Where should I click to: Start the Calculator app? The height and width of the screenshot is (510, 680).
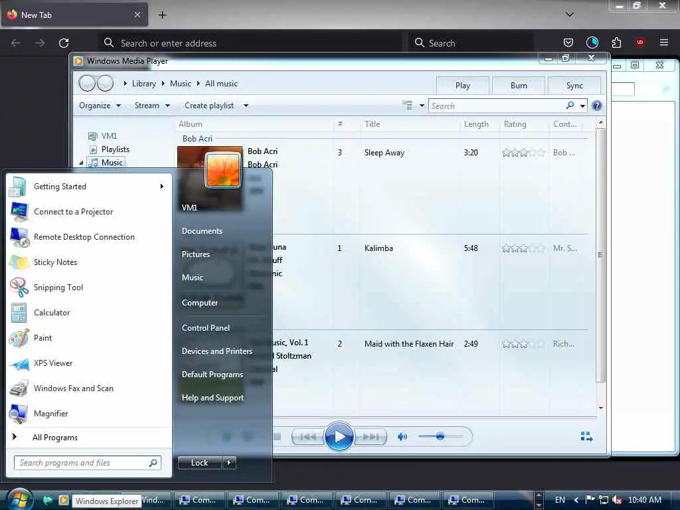tap(89, 313)
